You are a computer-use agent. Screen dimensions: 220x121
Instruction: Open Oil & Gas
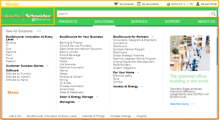click(x=65, y=83)
